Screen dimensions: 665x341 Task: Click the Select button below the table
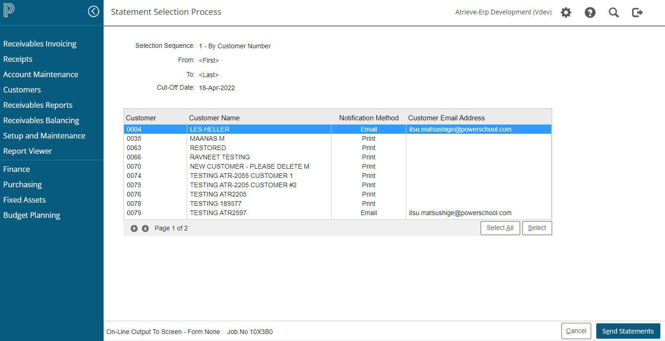pyautogui.click(x=537, y=228)
